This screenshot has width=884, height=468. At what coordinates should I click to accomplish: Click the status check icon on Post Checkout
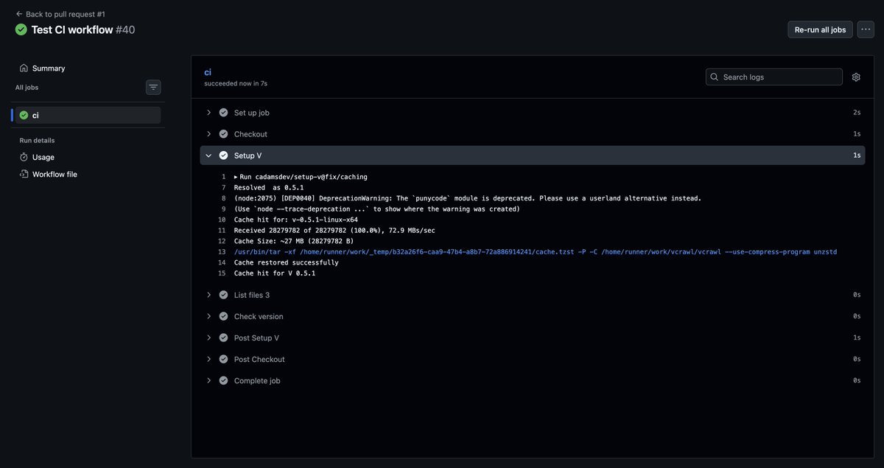click(223, 359)
